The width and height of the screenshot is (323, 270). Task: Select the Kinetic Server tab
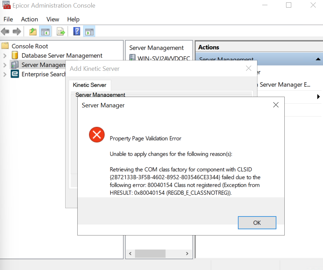pos(90,85)
